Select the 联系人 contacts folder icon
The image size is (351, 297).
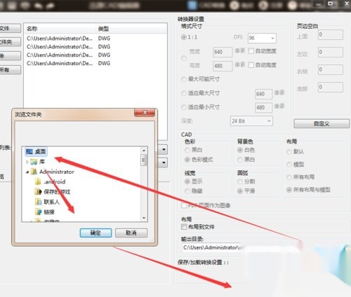point(38,202)
